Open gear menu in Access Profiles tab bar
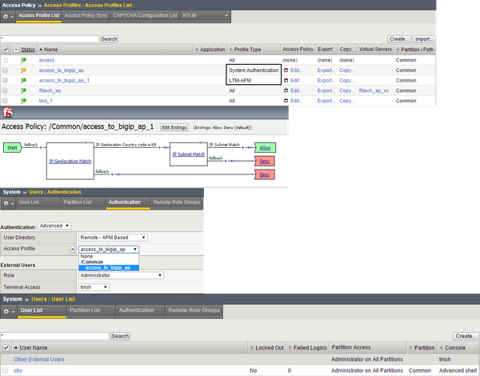 [x=8, y=16]
